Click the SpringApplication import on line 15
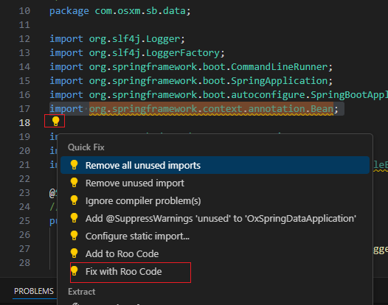 pyautogui.click(x=191, y=81)
